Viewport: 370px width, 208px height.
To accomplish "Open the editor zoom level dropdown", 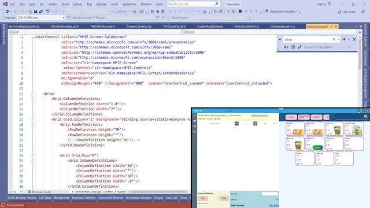I will click(21, 192).
